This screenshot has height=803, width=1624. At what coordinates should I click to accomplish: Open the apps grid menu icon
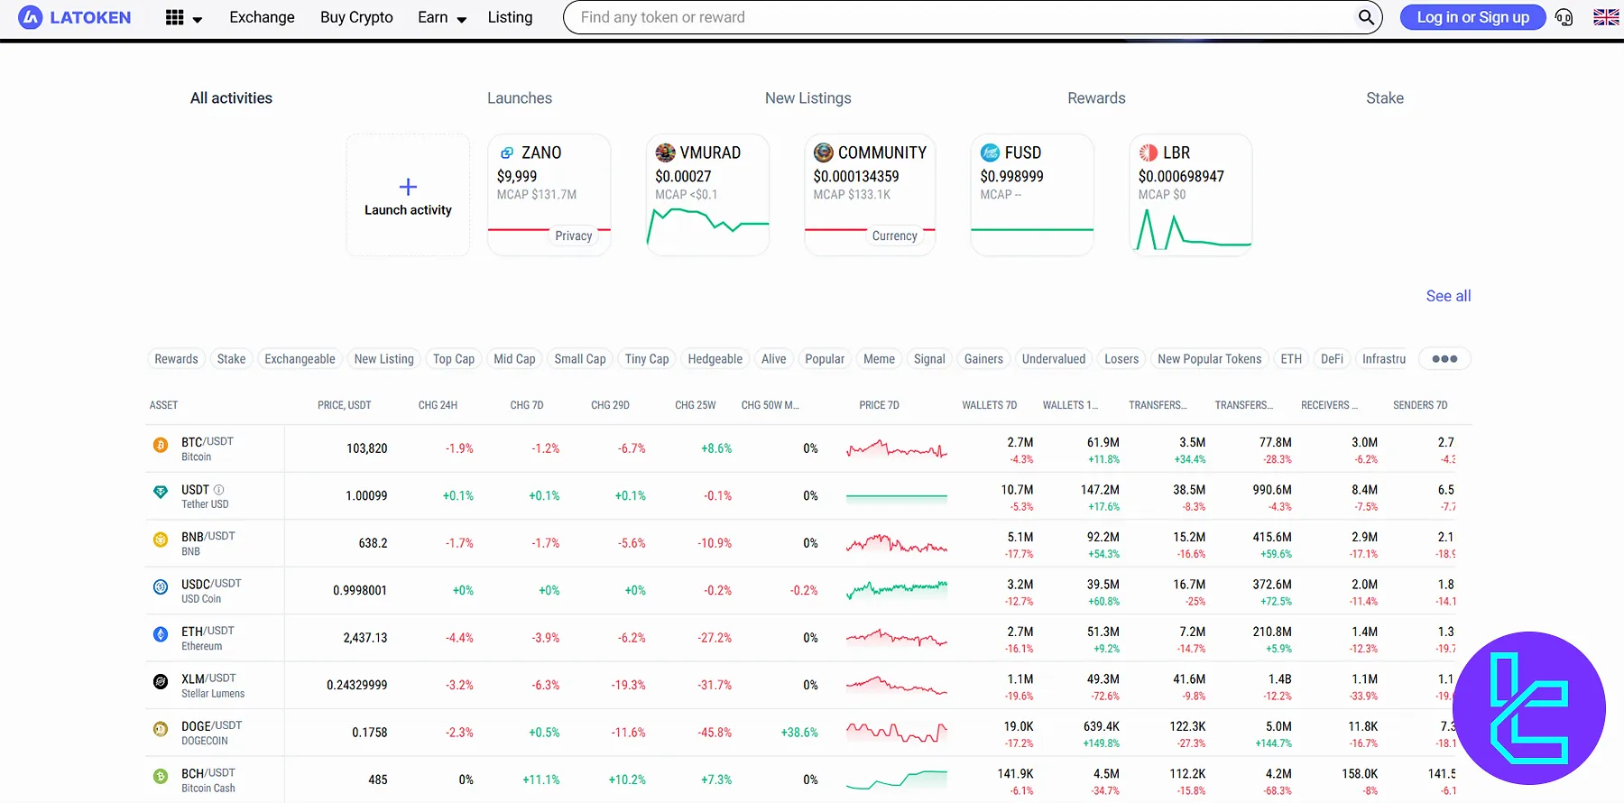click(175, 17)
